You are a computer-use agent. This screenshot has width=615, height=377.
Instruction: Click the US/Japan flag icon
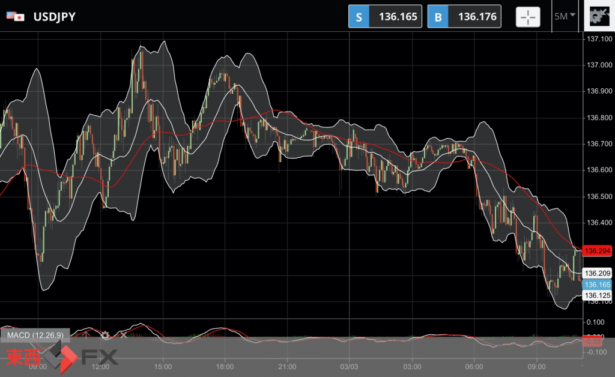tap(15, 16)
